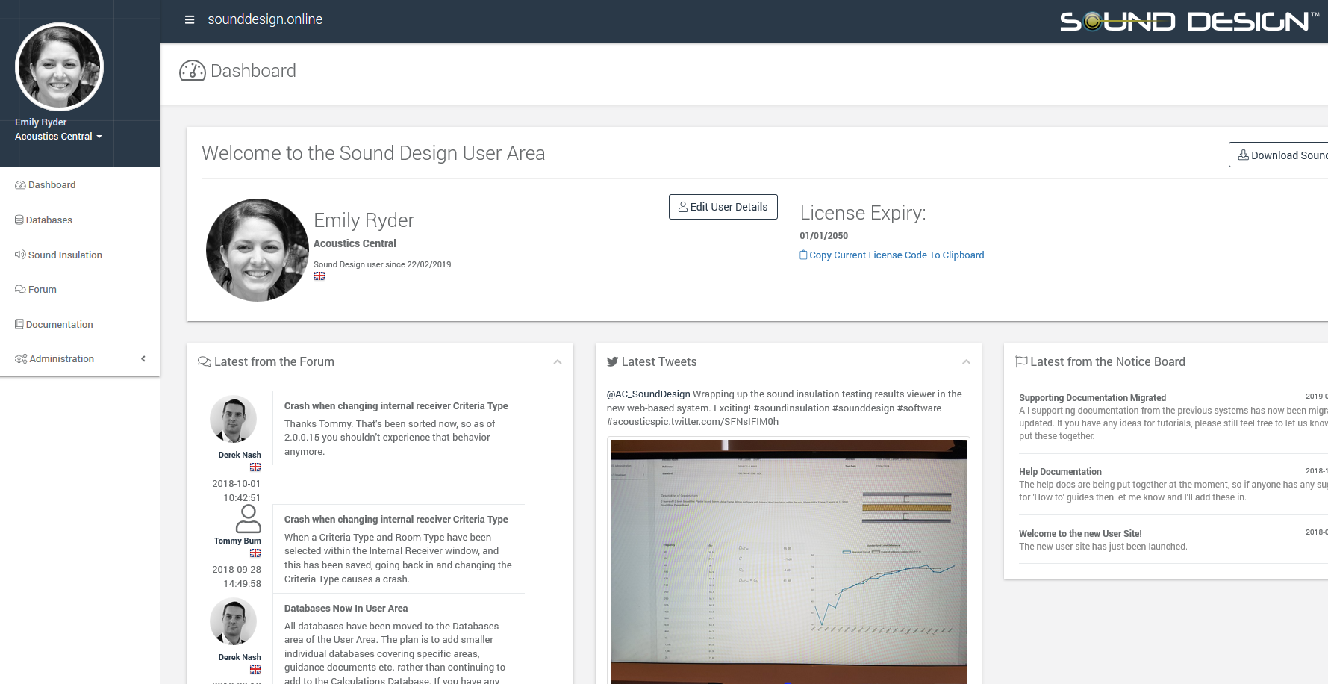Image resolution: width=1328 pixels, height=684 pixels.
Task: Click the Edit User Details button
Action: 723,207
